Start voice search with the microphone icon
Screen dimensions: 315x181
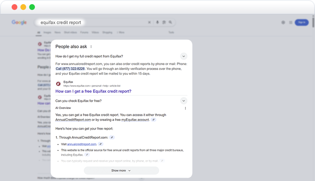coord(157,22)
